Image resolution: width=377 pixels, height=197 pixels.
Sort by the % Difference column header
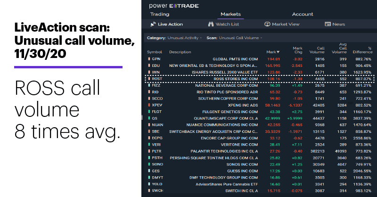[x=362, y=50]
